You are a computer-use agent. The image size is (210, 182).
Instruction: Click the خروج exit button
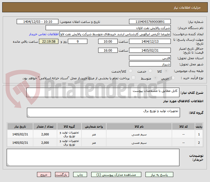point(44,175)
